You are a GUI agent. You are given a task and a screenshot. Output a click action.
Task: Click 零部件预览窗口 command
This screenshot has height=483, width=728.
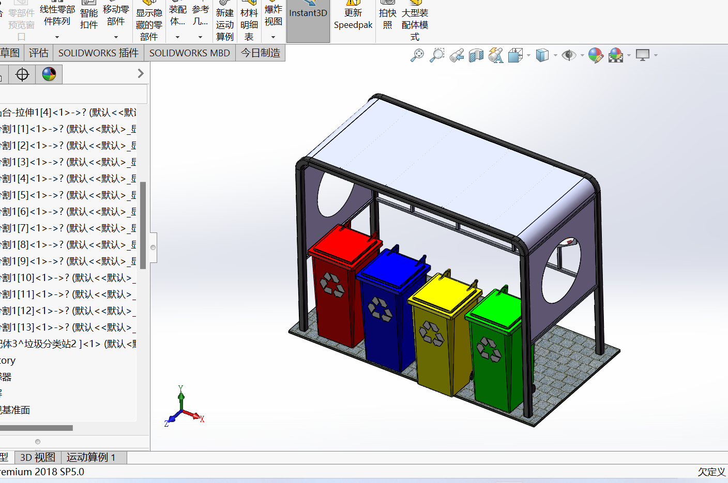click(21, 21)
